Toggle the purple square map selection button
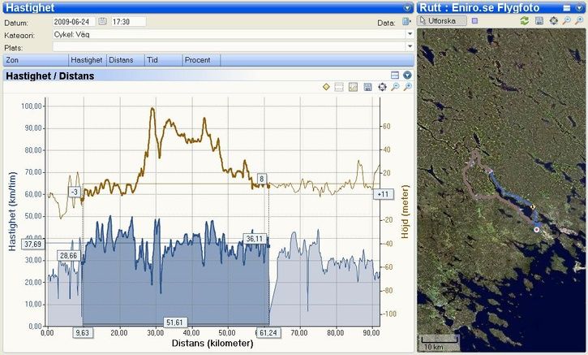 (x=474, y=20)
